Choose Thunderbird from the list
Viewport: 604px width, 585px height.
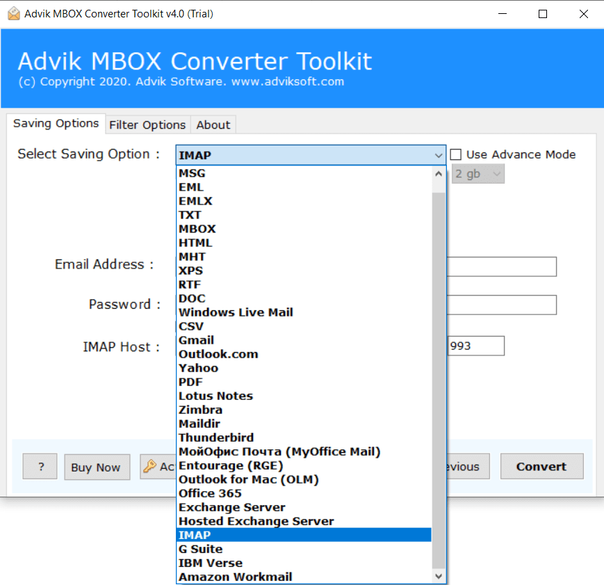point(304,438)
